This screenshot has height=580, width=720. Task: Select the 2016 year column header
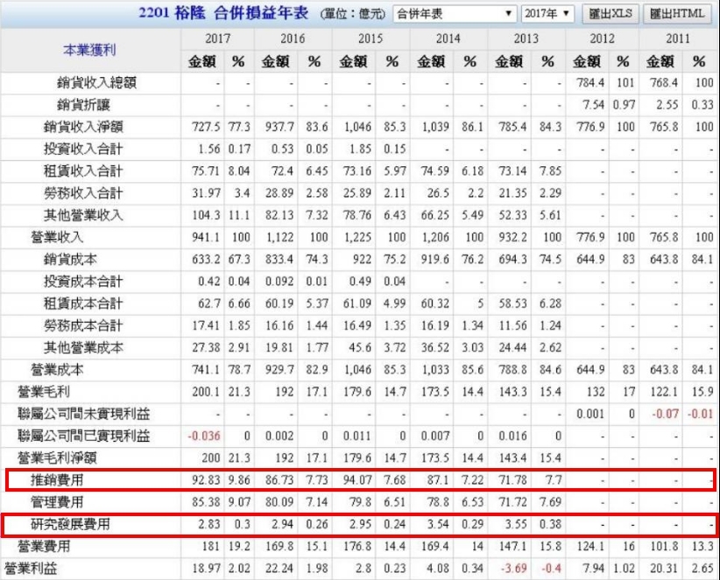tap(293, 38)
